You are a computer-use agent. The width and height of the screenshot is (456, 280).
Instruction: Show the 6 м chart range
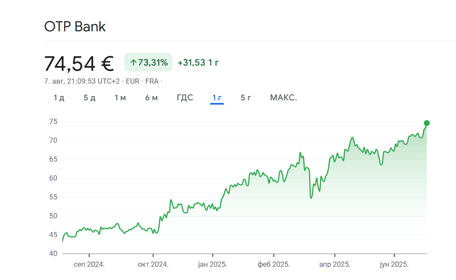click(151, 98)
